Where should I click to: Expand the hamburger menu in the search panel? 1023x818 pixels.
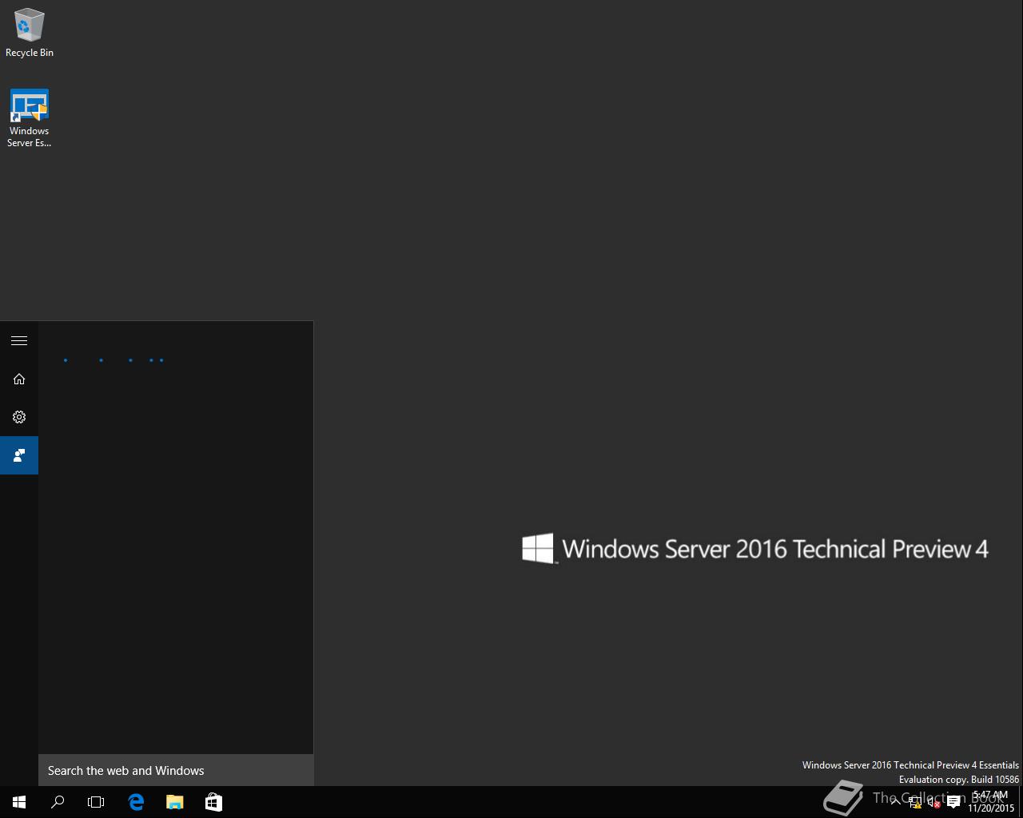coord(19,340)
